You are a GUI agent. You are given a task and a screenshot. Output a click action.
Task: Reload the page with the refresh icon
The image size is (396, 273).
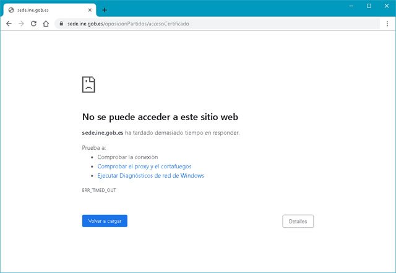pyautogui.click(x=33, y=24)
